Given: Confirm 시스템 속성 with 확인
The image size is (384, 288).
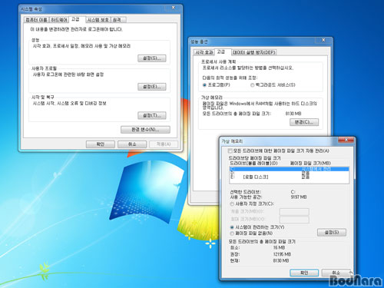Looking at the screenshot, I should point(101,144).
